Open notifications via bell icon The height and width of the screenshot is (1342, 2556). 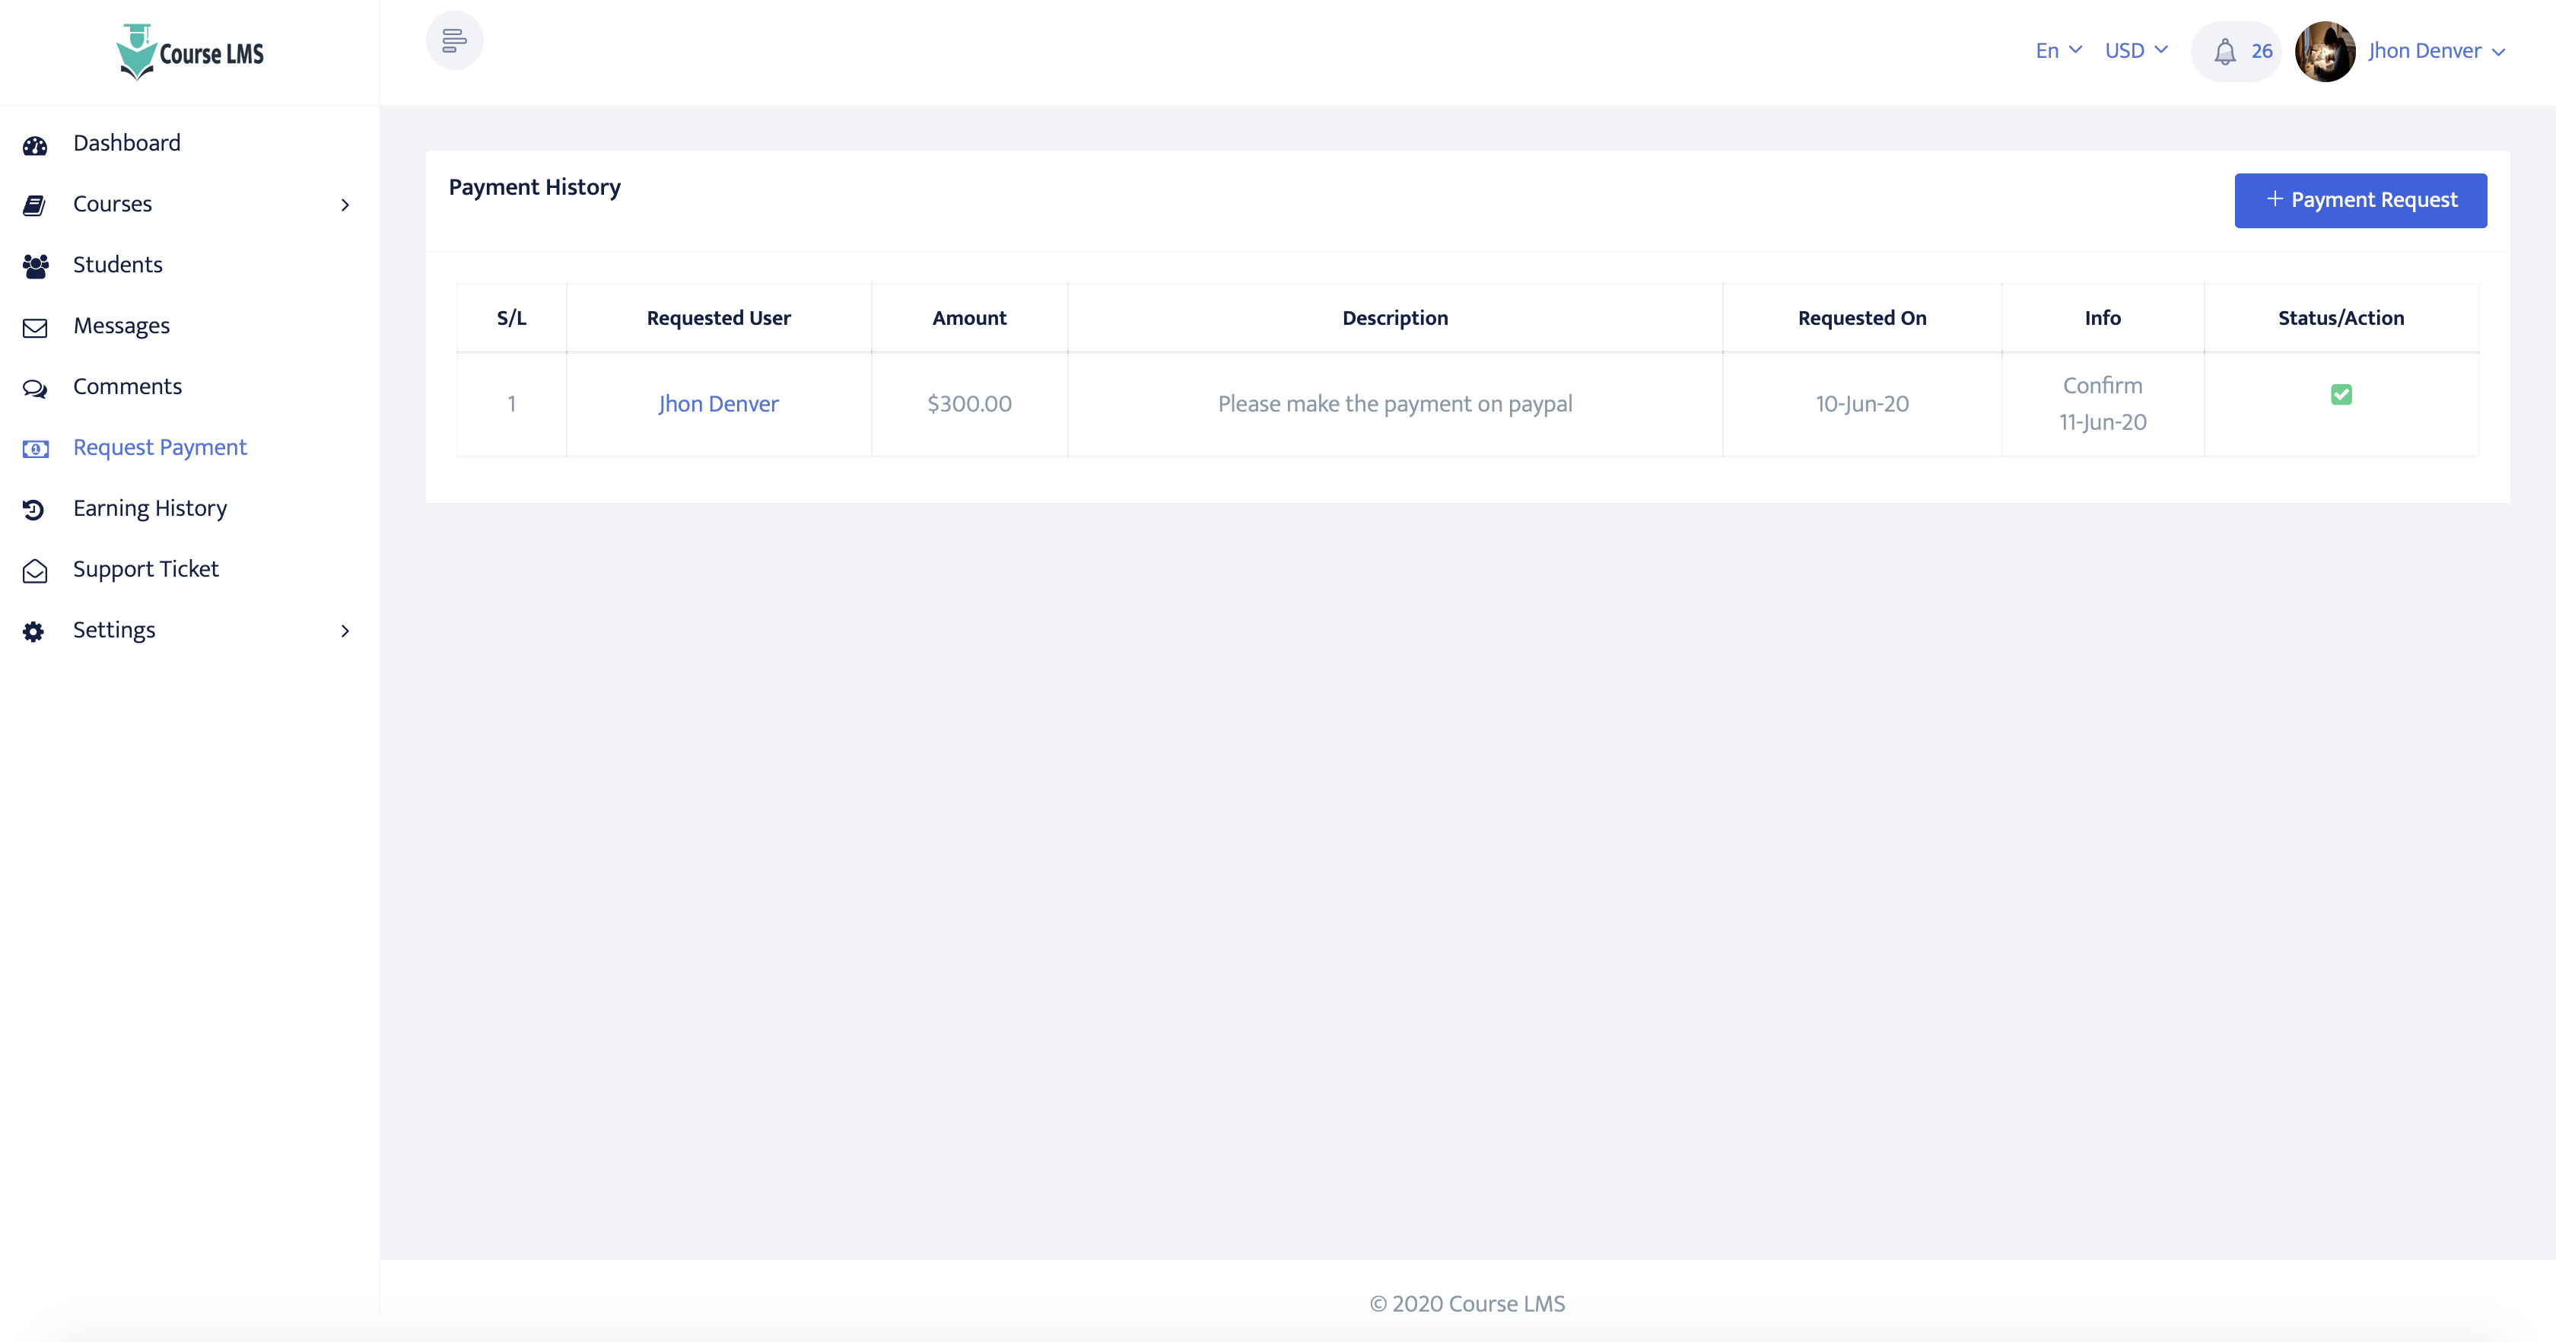[x=2224, y=52]
